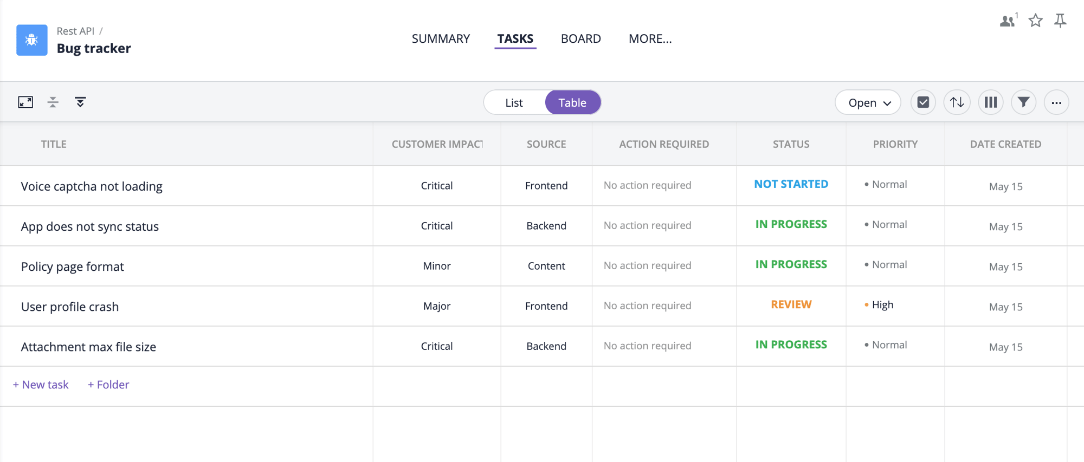The image size is (1084, 462).
Task: Toggle the mass-select checkbox button
Action: pos(923,102)
